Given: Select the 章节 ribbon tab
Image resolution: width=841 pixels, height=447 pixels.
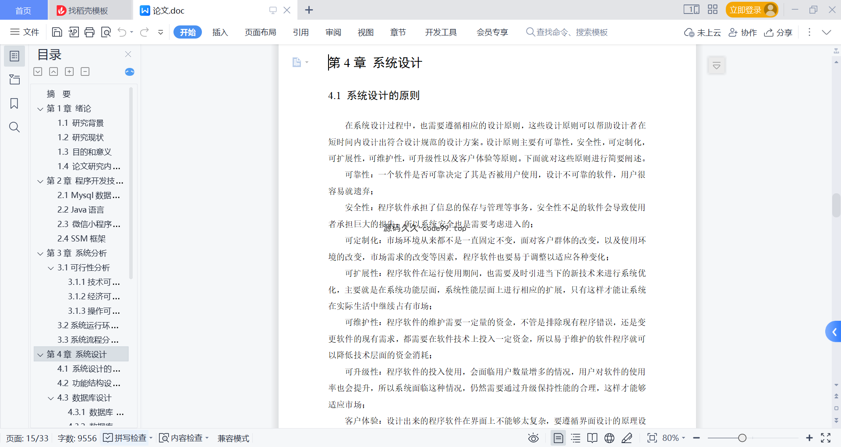Looking at the screenshot, I should 398,32.
